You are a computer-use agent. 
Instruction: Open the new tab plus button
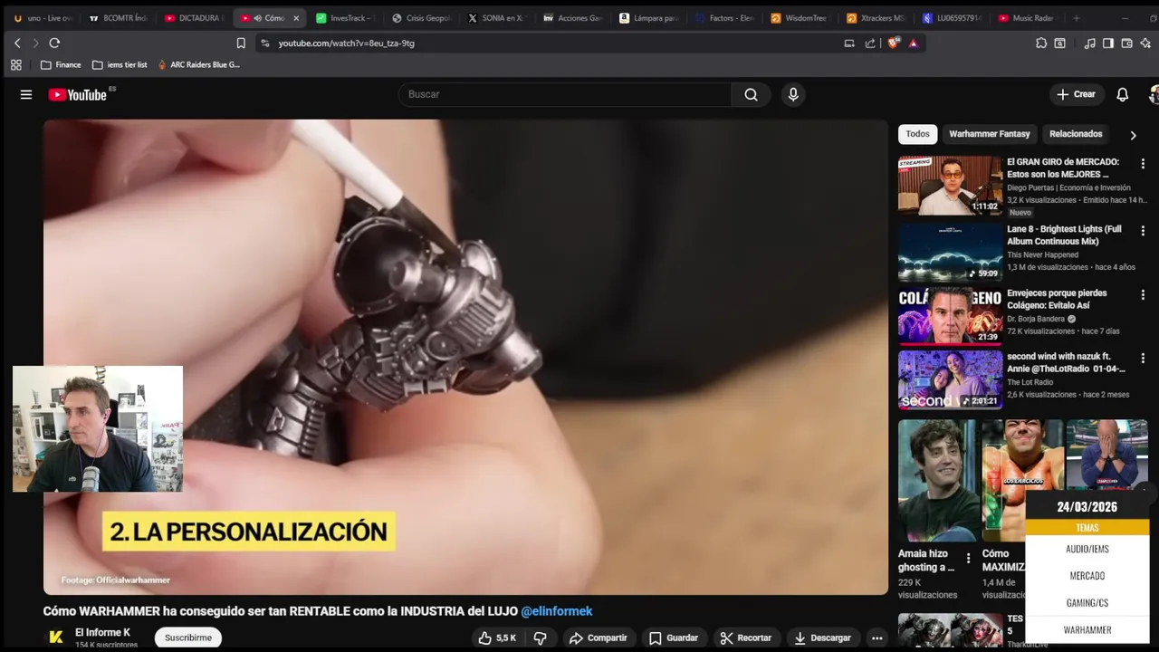1076,18
